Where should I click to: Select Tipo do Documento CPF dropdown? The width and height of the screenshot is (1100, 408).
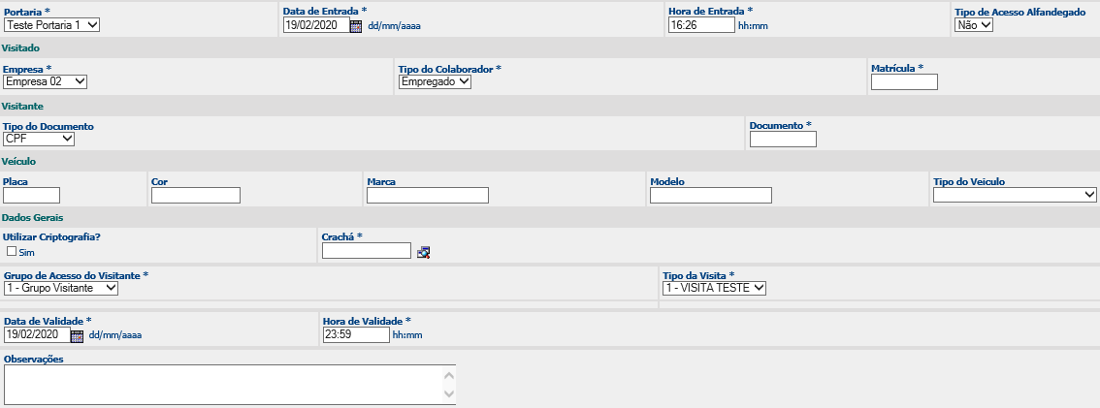tap(39, 139)
